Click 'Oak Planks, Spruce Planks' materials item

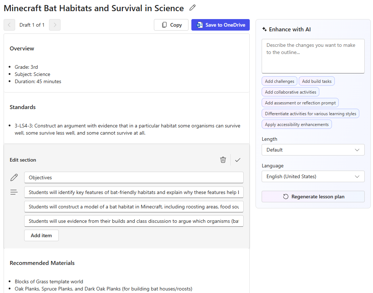point(103,289)
